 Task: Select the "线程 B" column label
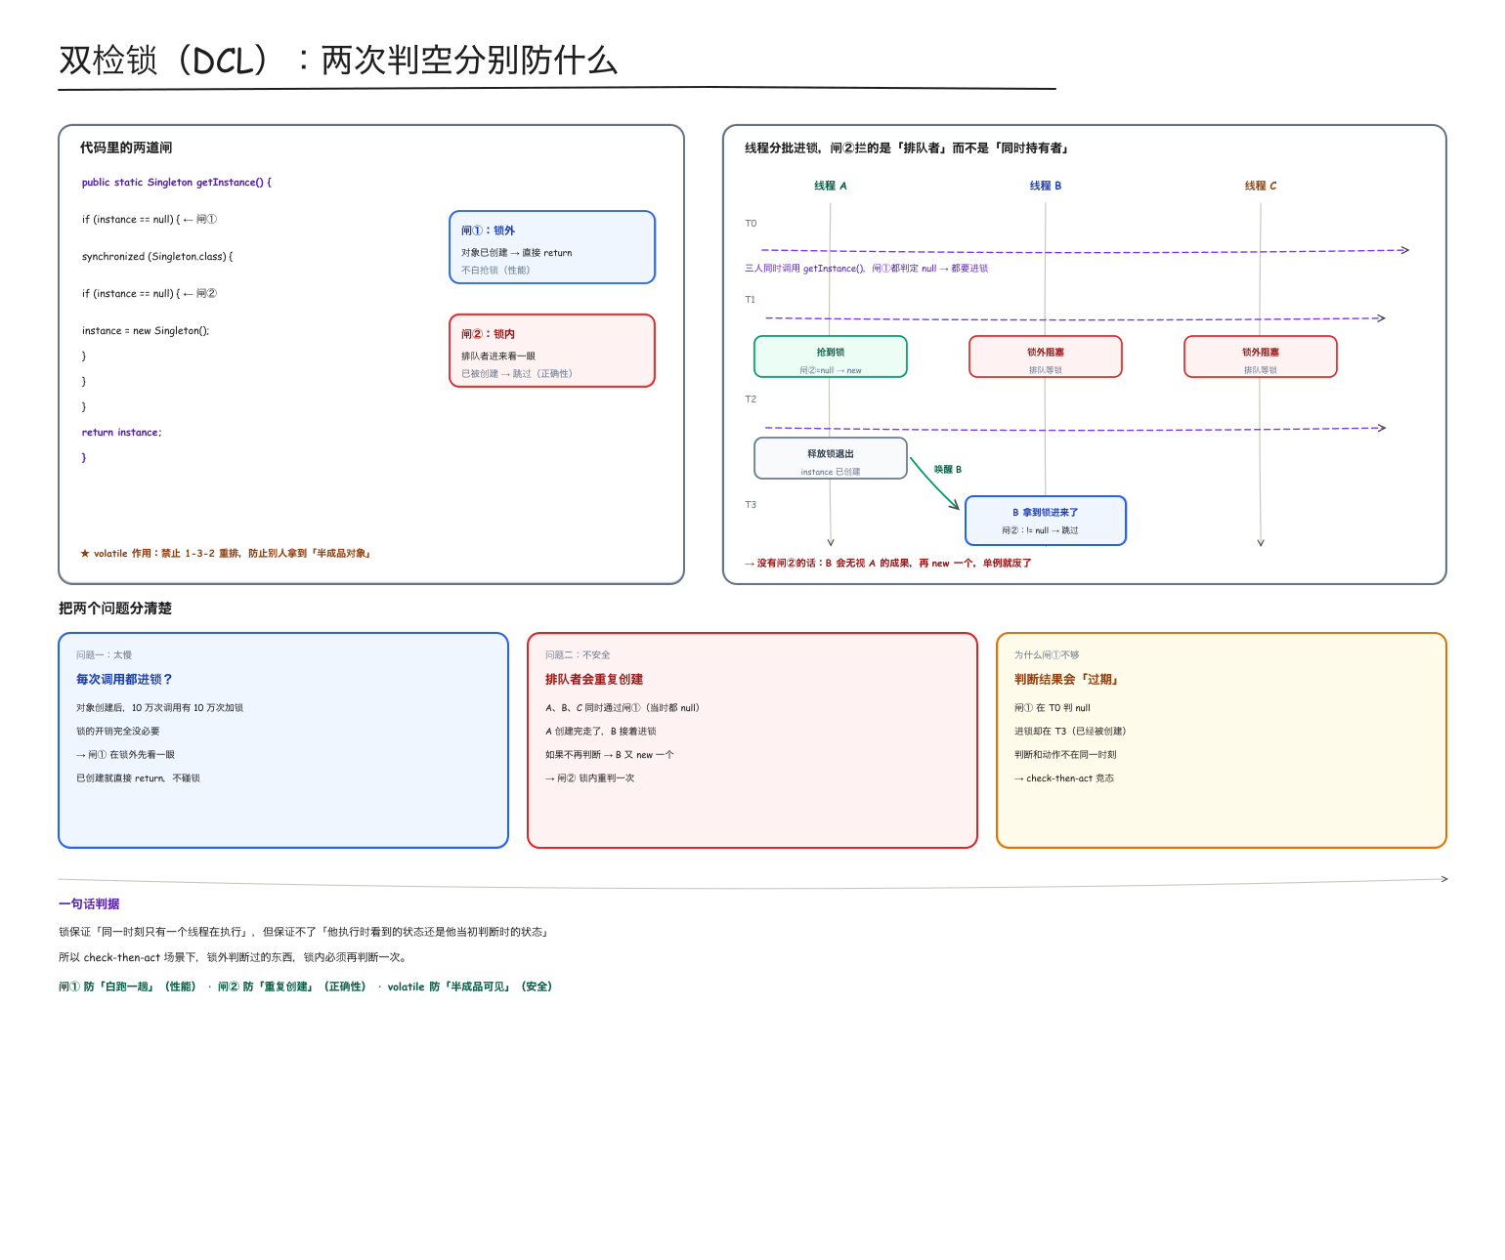click(x=1046, y=186)
